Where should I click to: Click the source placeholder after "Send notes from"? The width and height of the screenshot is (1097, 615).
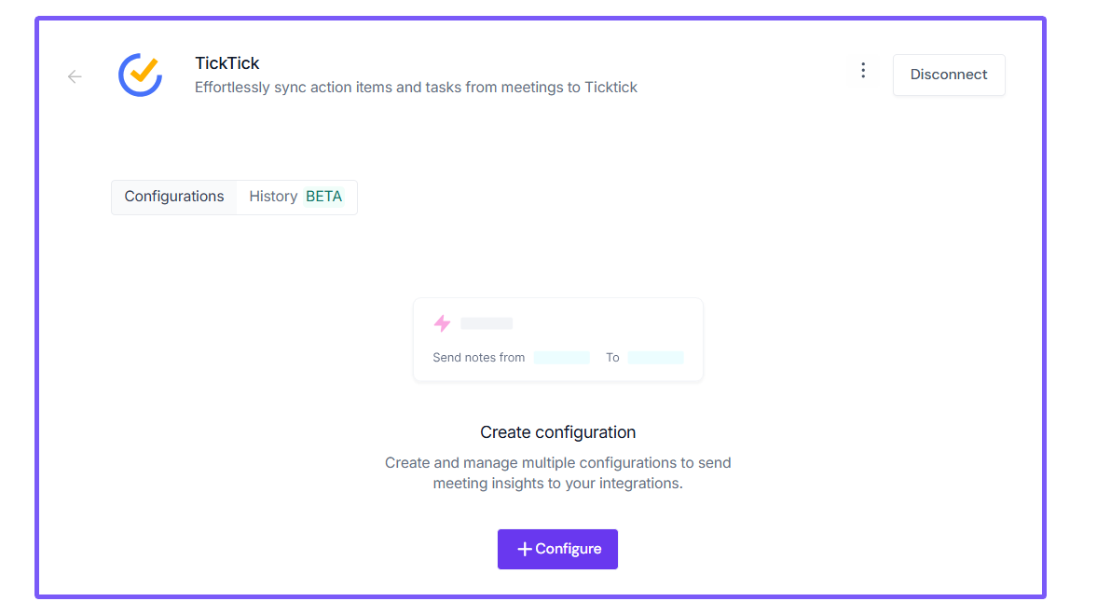562,358
